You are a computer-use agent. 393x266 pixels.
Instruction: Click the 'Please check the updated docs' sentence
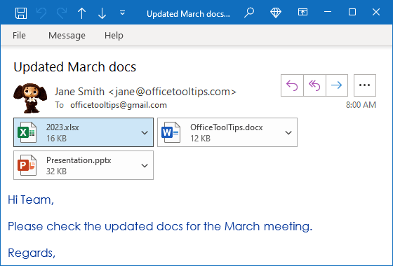point(160,227)
